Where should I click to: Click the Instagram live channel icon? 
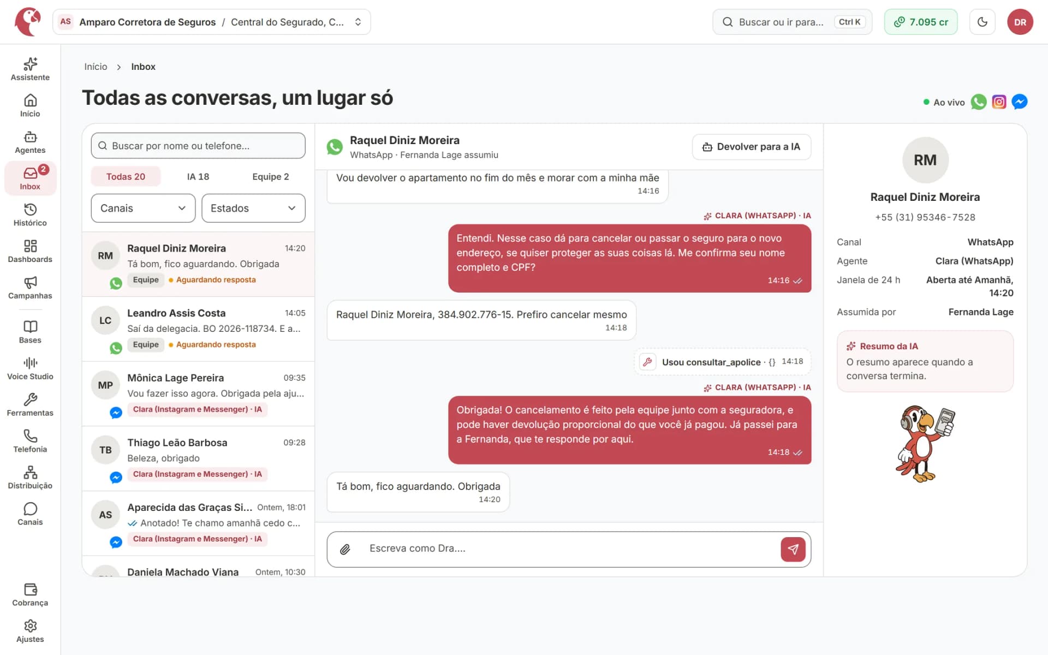coord(999,102)
